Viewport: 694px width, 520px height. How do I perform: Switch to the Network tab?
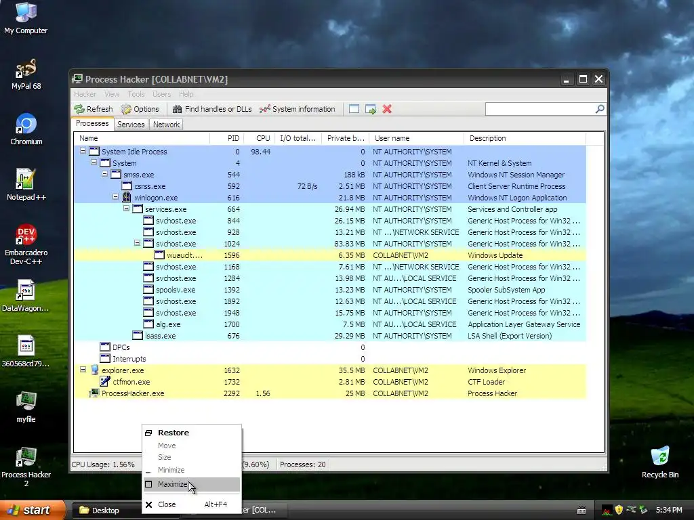point(167,125)
